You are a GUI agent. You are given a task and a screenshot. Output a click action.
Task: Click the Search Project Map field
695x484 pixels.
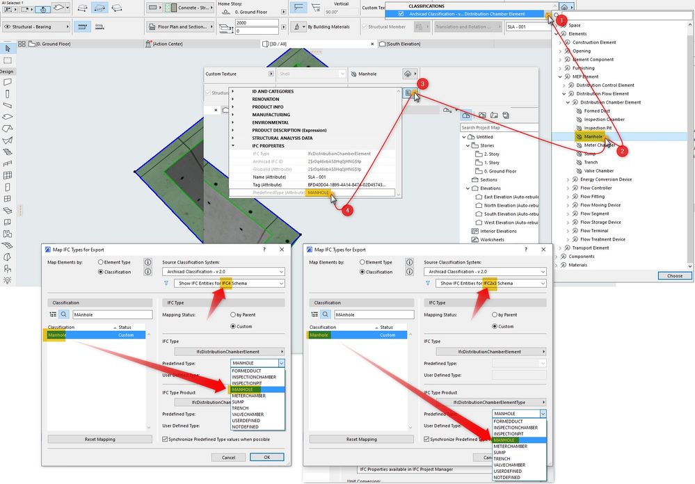[x=499, y=128]
